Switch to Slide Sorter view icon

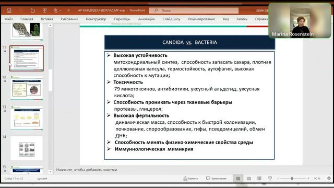(248, 179)
